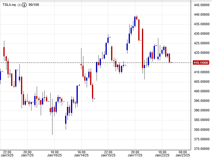Click the 415.11000 current price tag
212x157 pixels.
[201, 63]
